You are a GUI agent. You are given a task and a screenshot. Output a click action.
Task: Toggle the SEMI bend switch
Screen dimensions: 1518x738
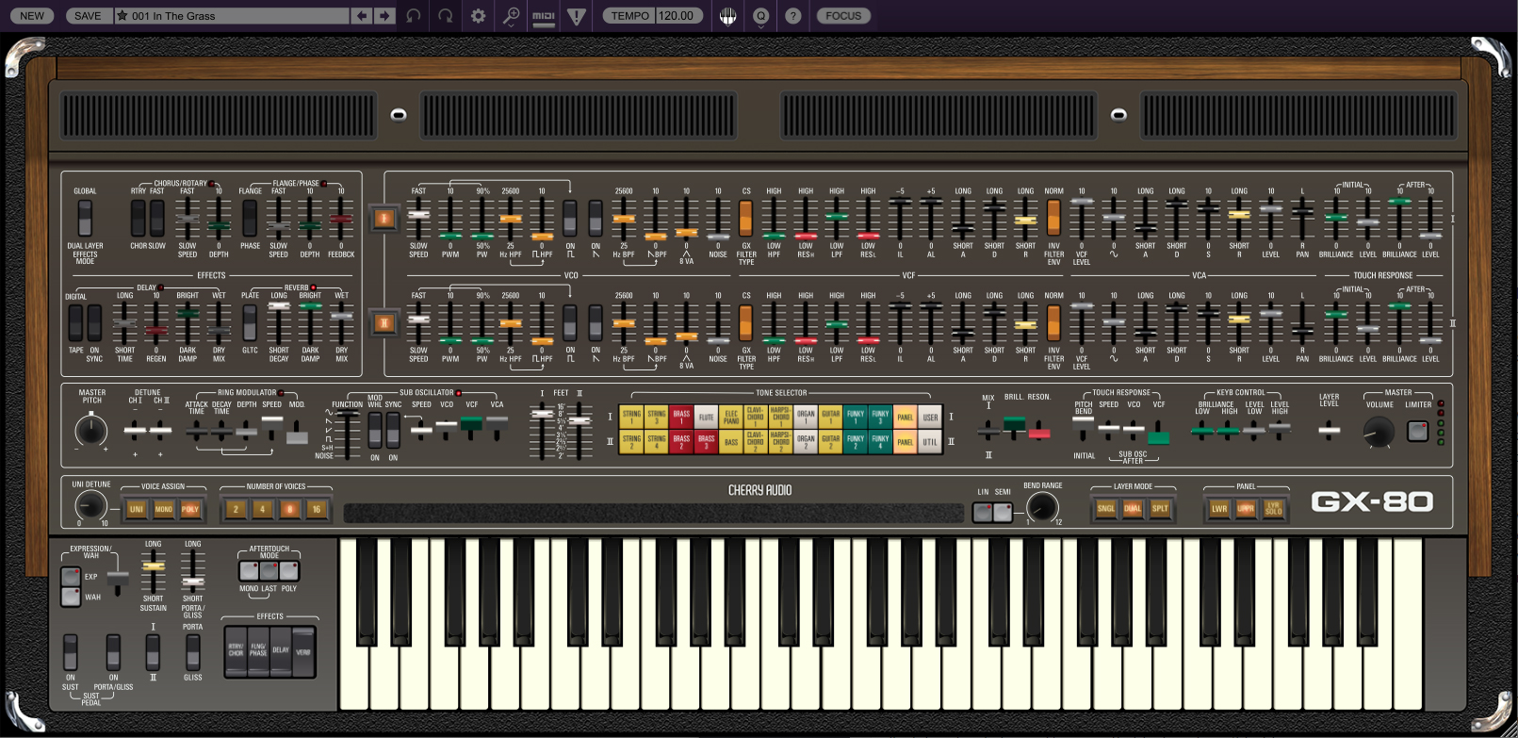[x=1003, y=512]
